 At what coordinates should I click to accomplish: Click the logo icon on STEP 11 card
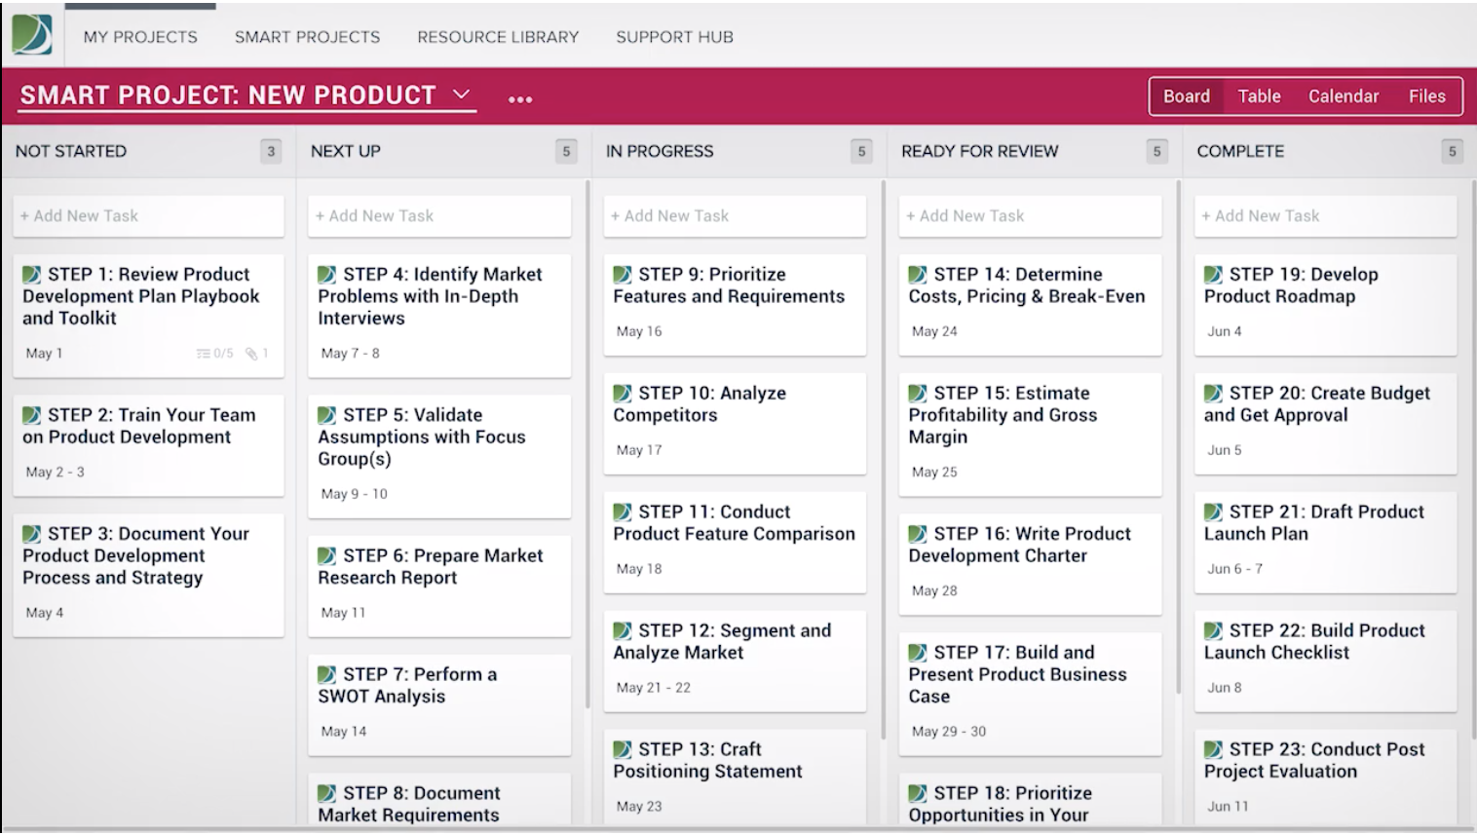pyautogui.click(x=623, y=512)
